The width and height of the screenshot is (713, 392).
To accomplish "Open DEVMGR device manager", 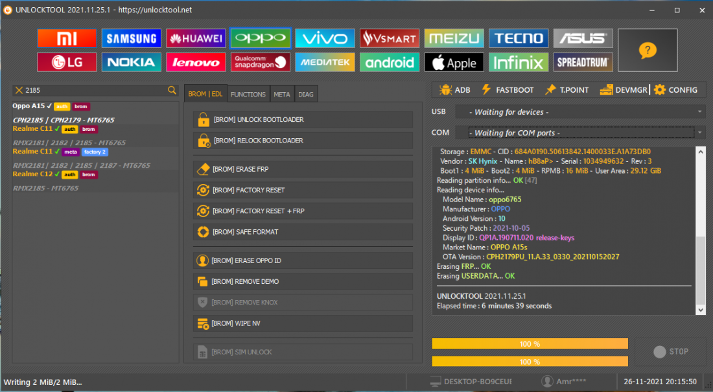I will pos(623,89).
